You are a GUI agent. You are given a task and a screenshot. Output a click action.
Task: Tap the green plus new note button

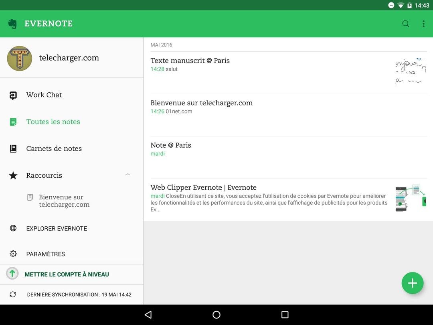[412, 283]
